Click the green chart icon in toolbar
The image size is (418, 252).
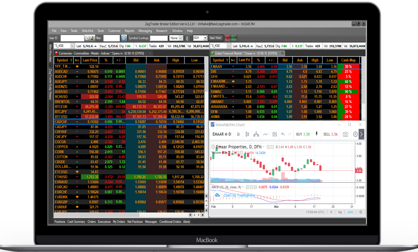pyautogui.click(x=234, y=38)
